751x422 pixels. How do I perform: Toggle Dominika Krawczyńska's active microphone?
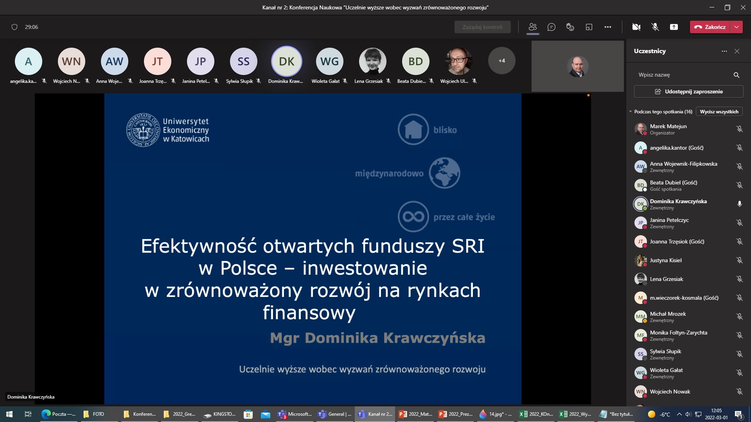pos(739,204)
